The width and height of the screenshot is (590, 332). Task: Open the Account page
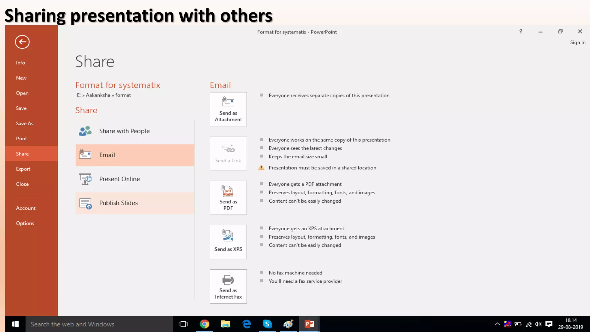[x=26, y=208]
